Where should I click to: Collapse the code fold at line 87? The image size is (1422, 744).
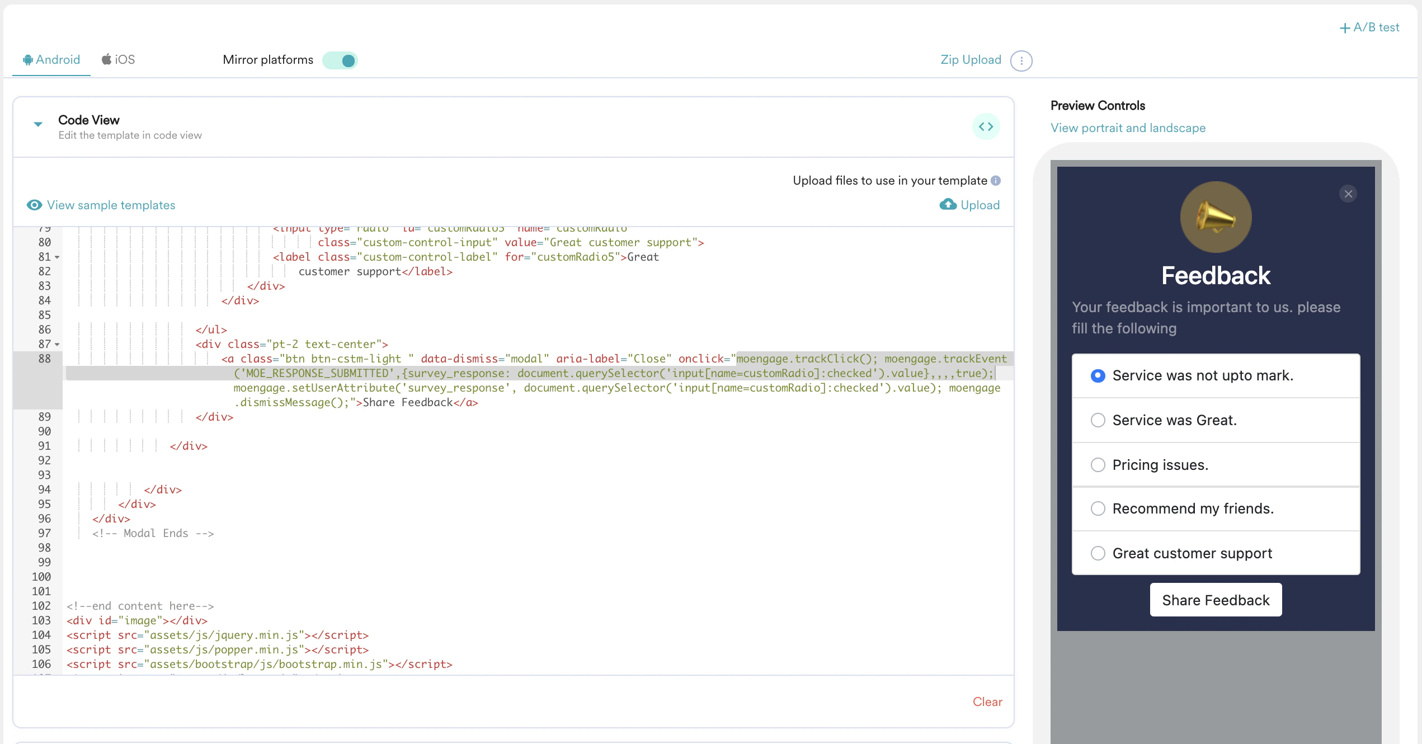pos(58,345)
